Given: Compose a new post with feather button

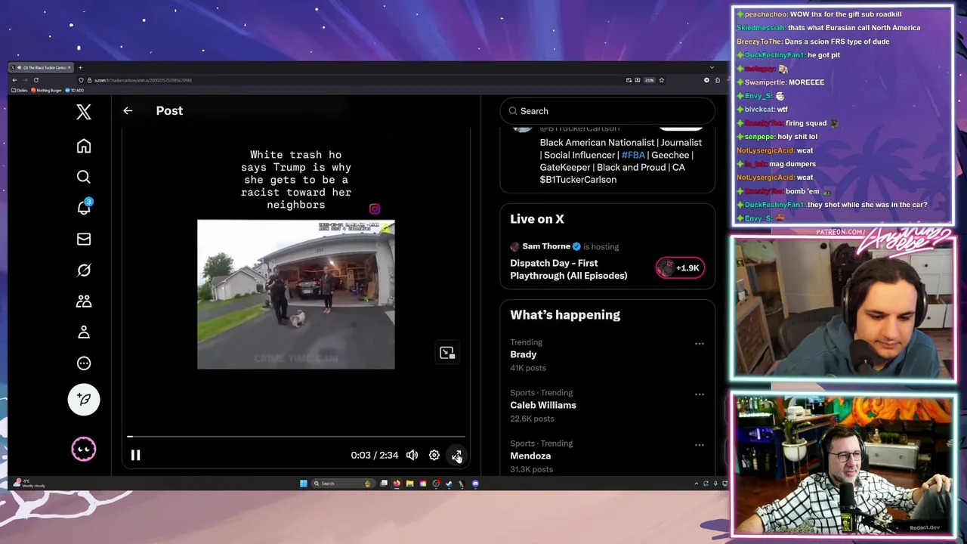Looking at the screenshot, I should 84,400.
